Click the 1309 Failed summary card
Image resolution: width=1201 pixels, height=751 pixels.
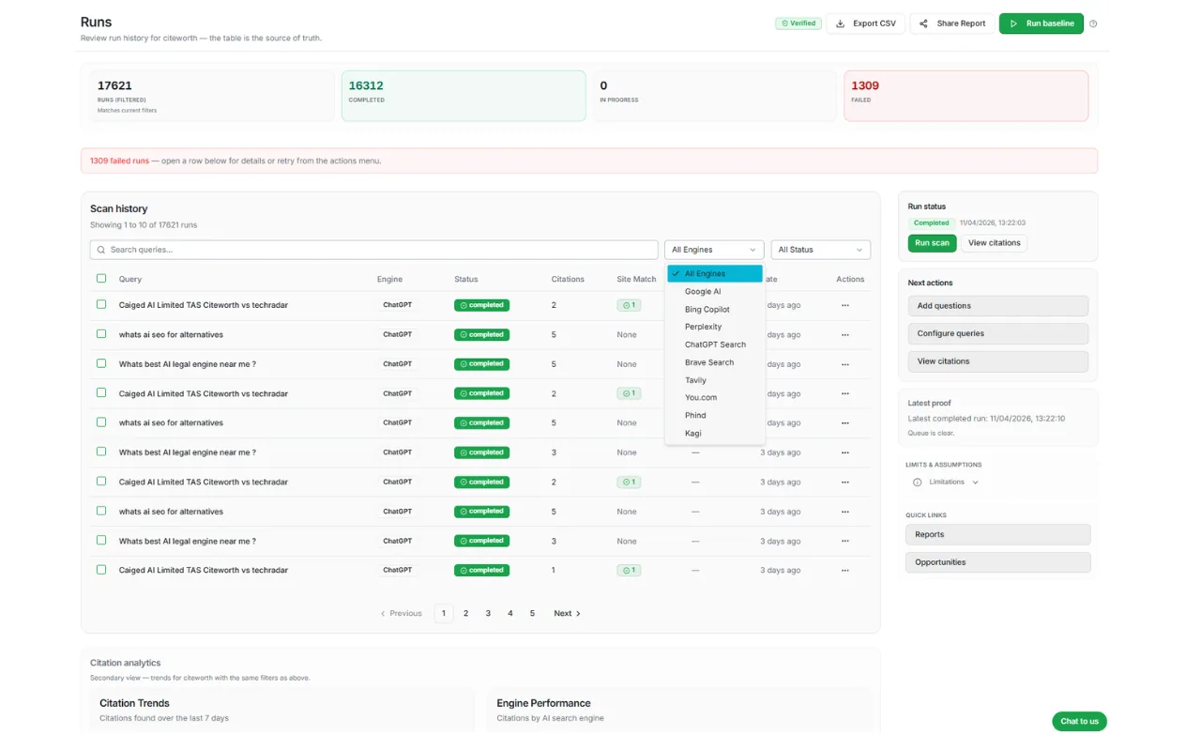pos(966,96)
